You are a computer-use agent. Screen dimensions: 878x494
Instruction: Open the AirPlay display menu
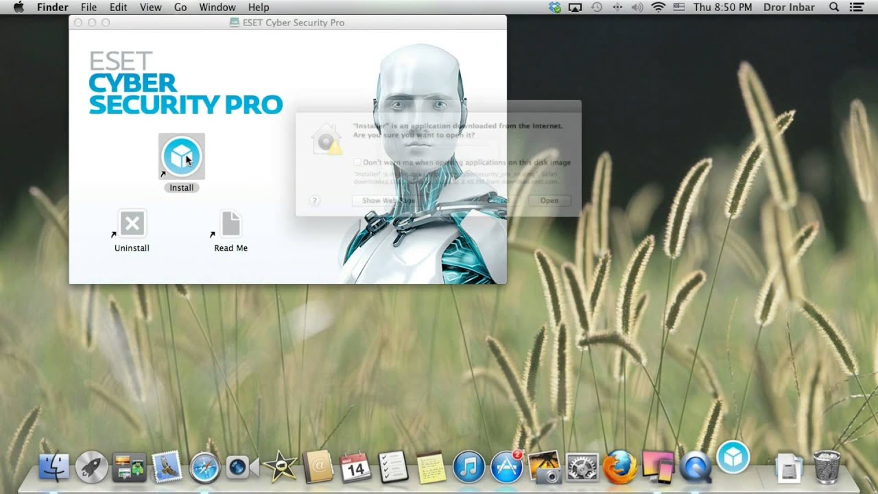[576, 8]
